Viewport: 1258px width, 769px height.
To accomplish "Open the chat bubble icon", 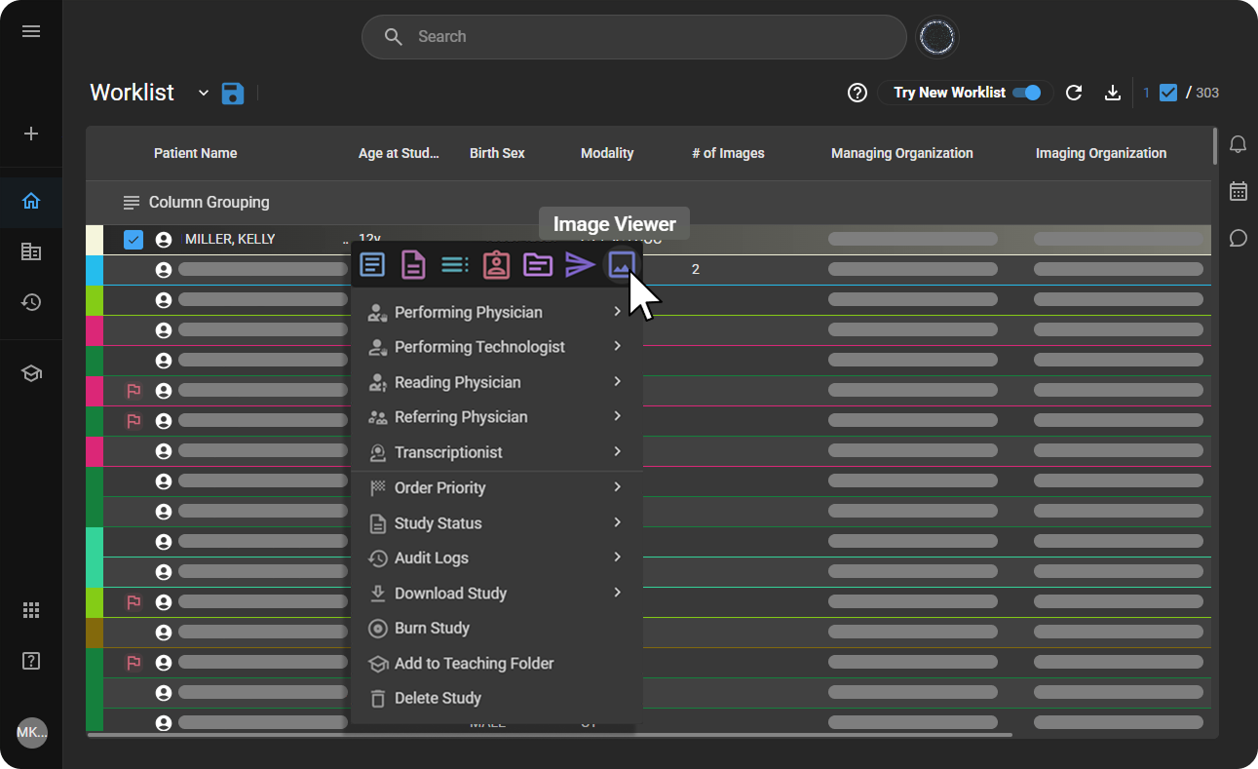I will click(1238, 238).
